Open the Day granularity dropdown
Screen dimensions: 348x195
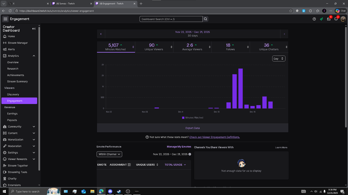coord(279,59)
